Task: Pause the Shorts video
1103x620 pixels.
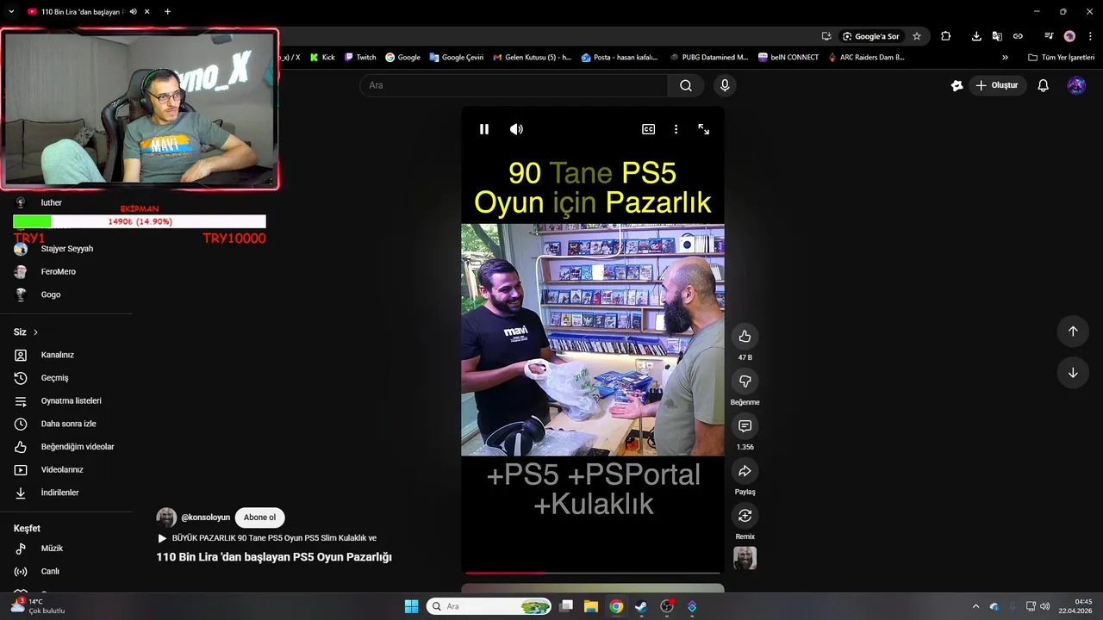Action: 484,129
